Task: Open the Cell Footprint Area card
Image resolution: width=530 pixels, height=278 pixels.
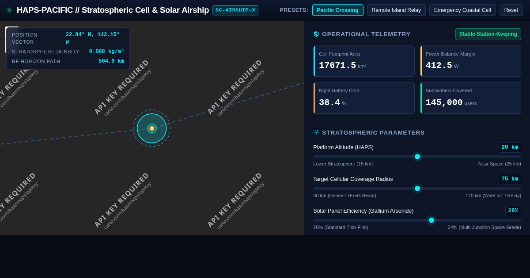Action: (x=364, y=61)
